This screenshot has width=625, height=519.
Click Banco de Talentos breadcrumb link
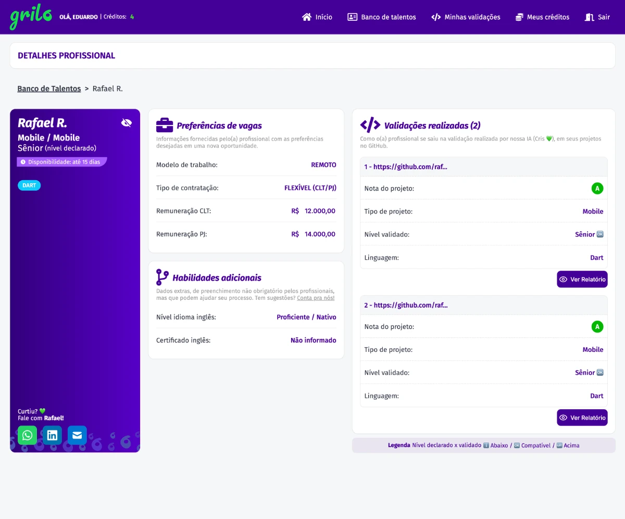tap(49, 88)
